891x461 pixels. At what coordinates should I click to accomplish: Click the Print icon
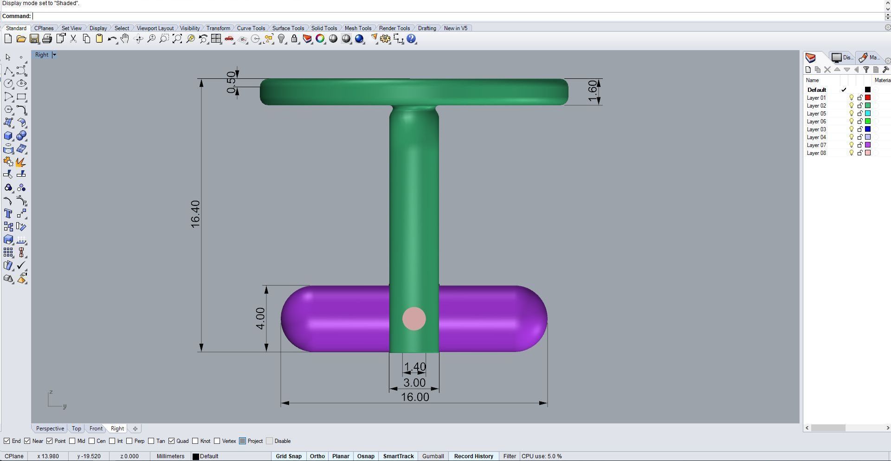coord(47,39)
